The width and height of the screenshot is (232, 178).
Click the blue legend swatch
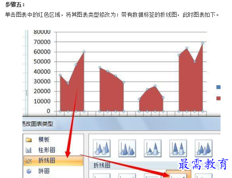218,87
